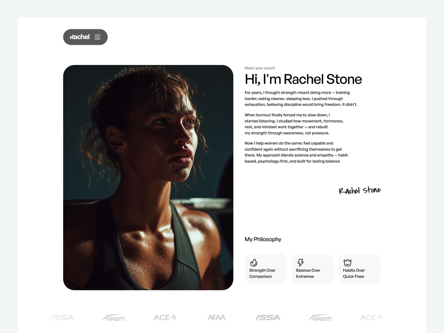Click the faded ACE logo at right
The image size is (444, 333).
coord(372,317)
